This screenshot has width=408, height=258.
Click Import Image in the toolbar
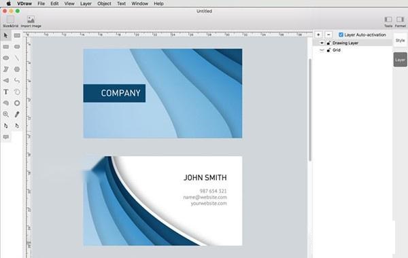click(31, 21)
